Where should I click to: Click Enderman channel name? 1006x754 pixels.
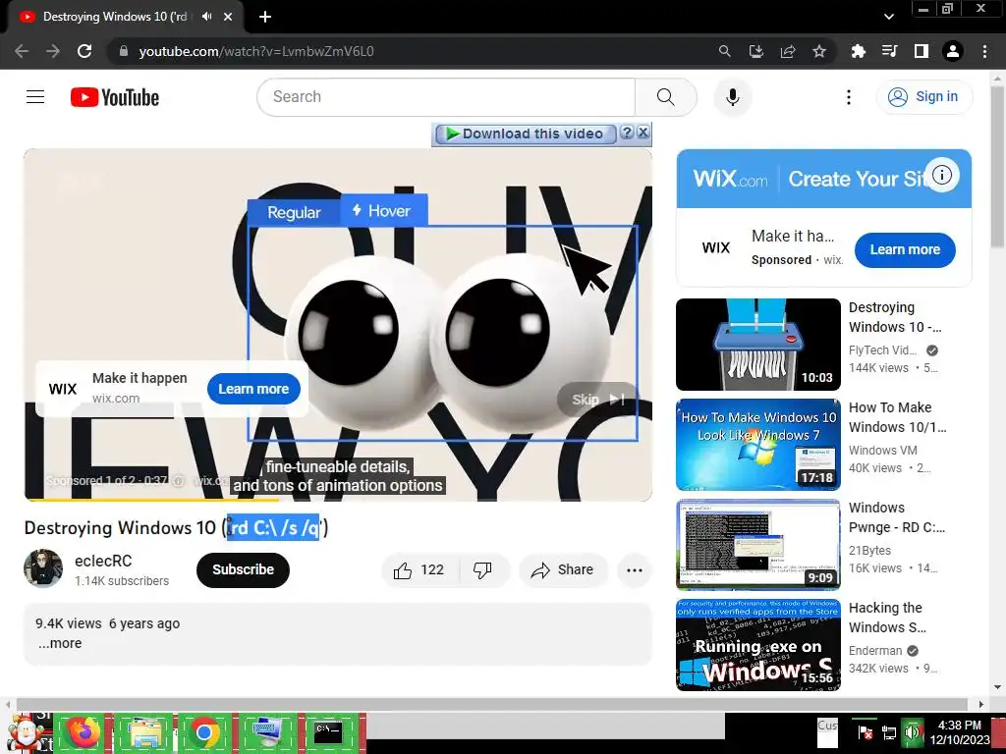875,651
